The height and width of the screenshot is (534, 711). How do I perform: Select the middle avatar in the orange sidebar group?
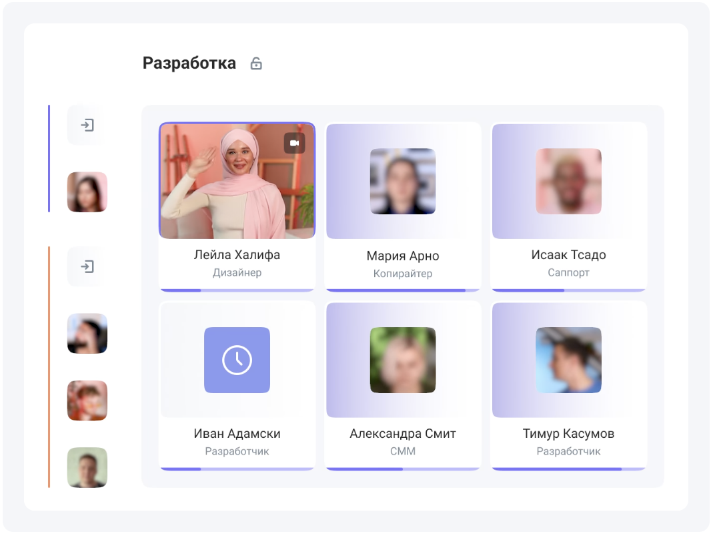(x=87, y=400)
